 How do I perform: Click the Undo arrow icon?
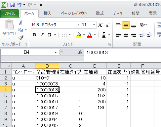20,5
